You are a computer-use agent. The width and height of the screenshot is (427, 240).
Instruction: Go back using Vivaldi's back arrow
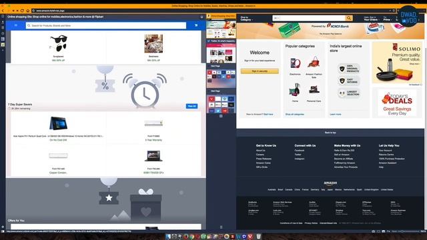coord(3,11)
